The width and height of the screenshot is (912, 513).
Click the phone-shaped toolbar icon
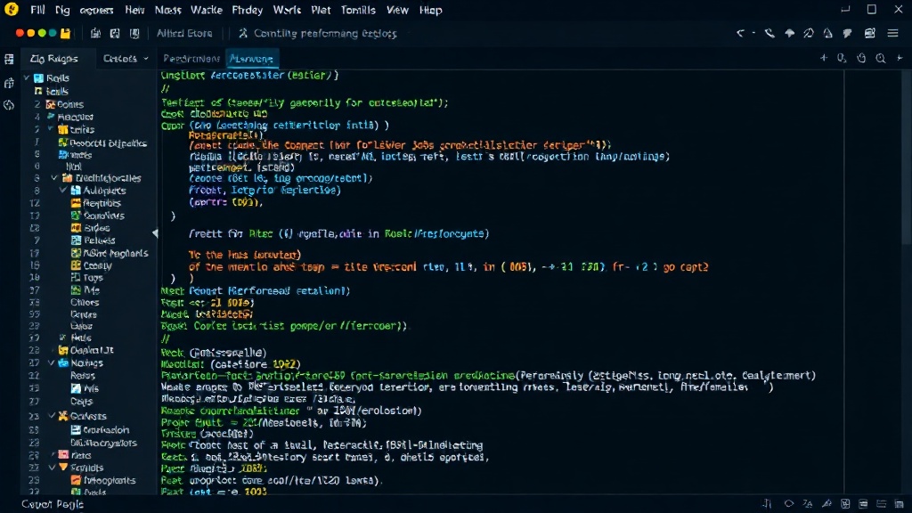(769, 34)
